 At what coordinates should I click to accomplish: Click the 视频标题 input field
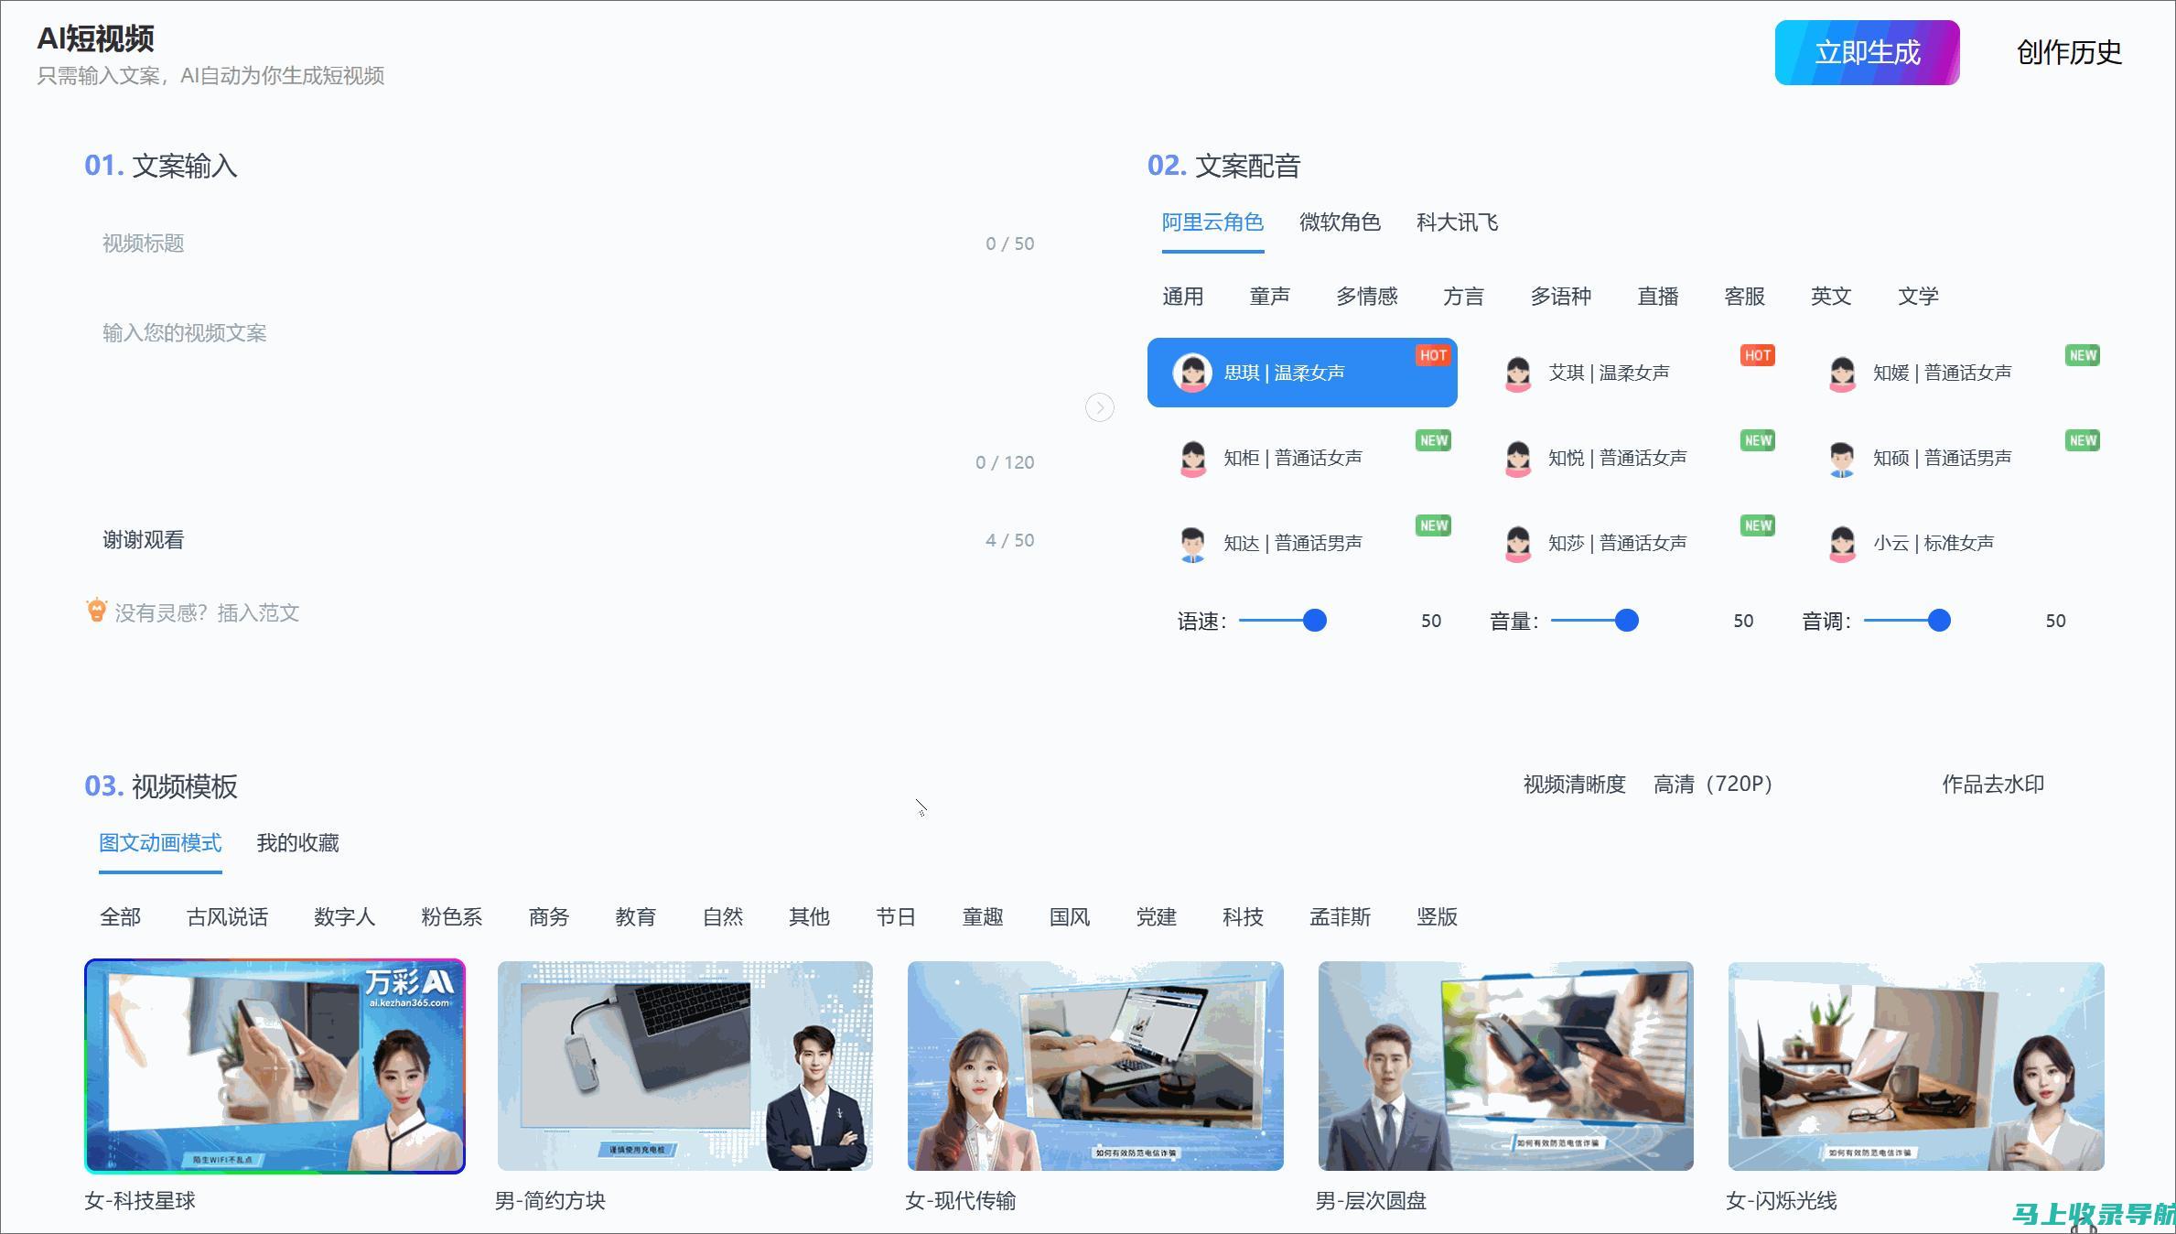point(567,244)
